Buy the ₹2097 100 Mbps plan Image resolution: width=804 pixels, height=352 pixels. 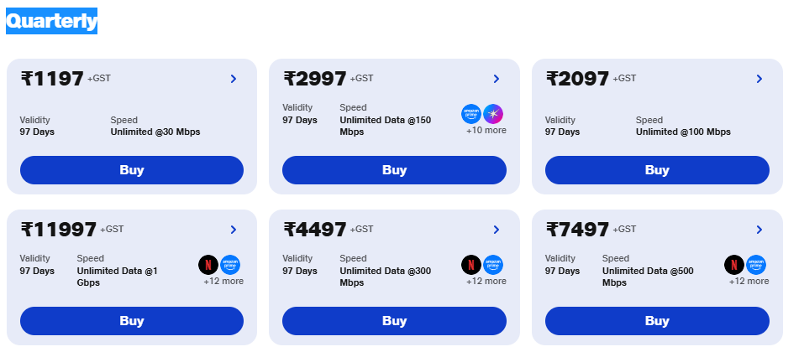[657, 170]
